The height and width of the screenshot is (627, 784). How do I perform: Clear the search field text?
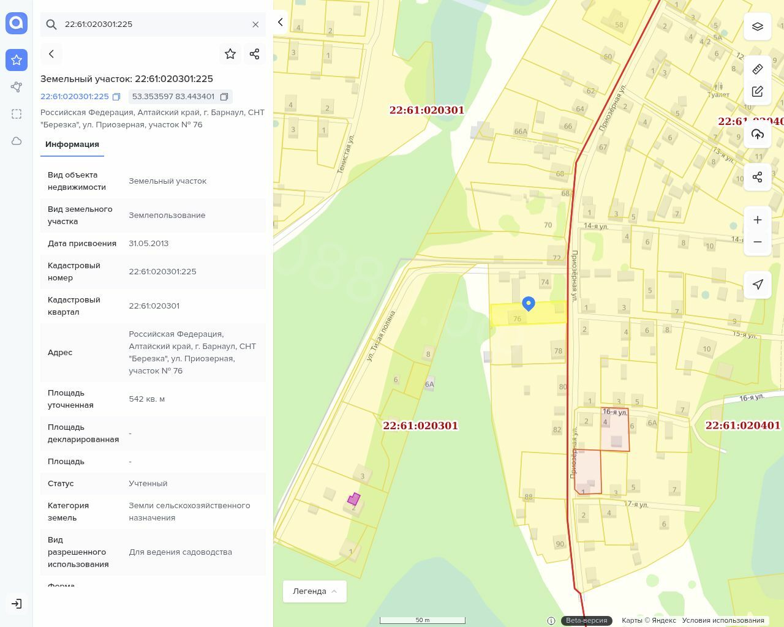tap(255, 24)
